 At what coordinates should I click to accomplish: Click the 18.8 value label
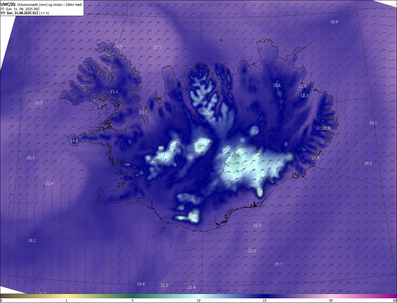(141, 284)
